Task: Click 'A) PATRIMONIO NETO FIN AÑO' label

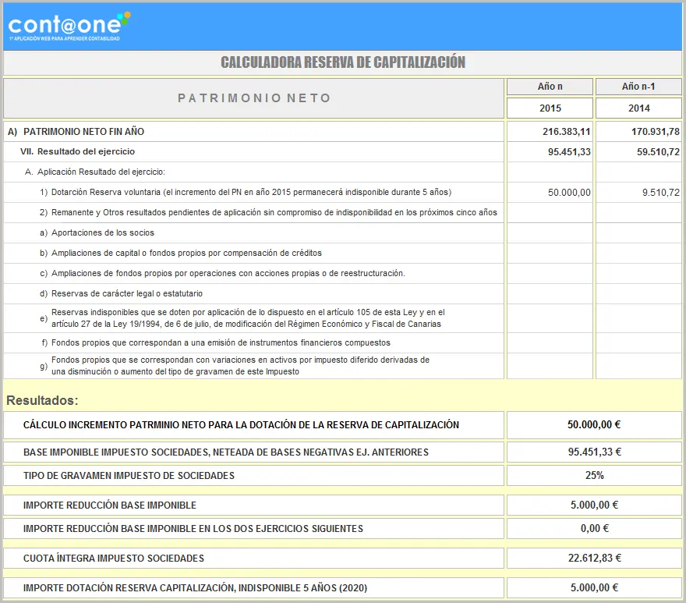Action: click(x=76, y=131)
